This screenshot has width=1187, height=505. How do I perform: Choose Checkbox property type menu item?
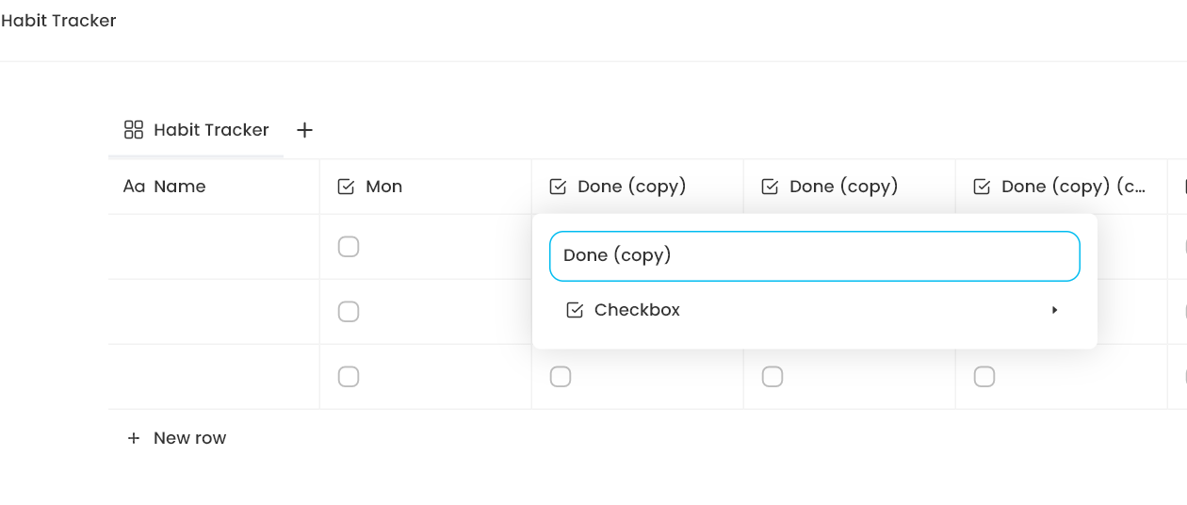637,310
